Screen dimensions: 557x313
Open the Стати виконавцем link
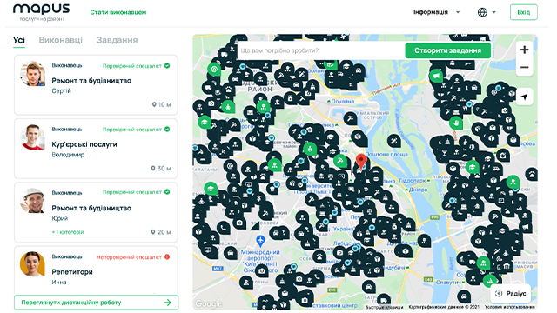click(x=118, y=12)
